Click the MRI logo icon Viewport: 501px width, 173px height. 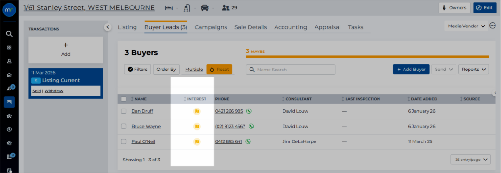click(x=9, y=10)
